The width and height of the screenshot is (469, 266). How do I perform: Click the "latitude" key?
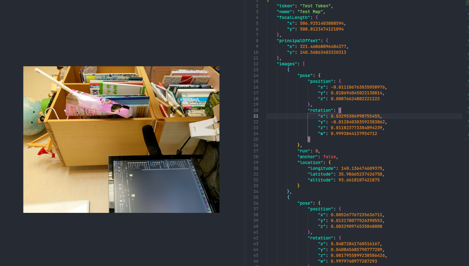pos(320,174)
